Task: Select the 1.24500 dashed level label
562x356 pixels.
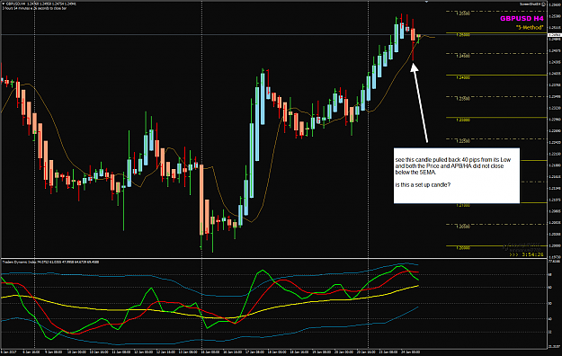Action: 463,57
